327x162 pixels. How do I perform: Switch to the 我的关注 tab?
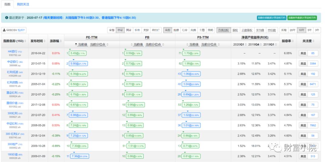click(23, 4)
